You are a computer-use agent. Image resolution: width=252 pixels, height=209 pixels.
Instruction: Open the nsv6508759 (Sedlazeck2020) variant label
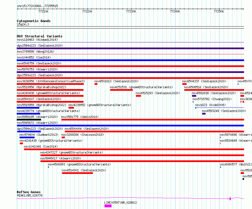tap(39, 63)
